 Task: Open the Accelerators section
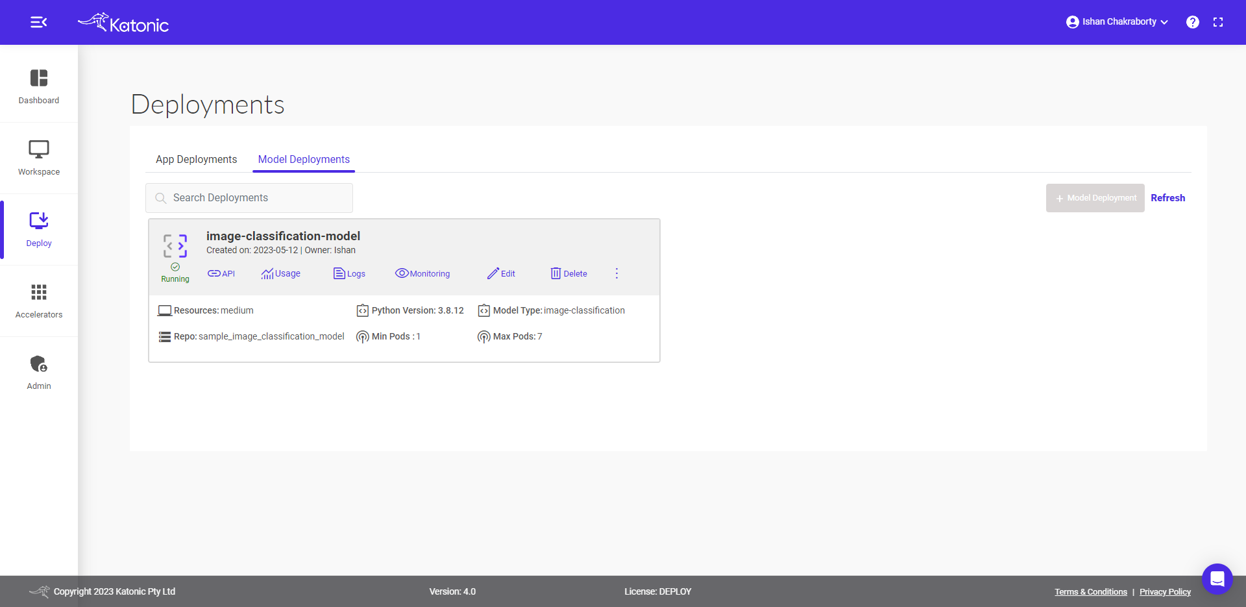click(x=39, y=301)
